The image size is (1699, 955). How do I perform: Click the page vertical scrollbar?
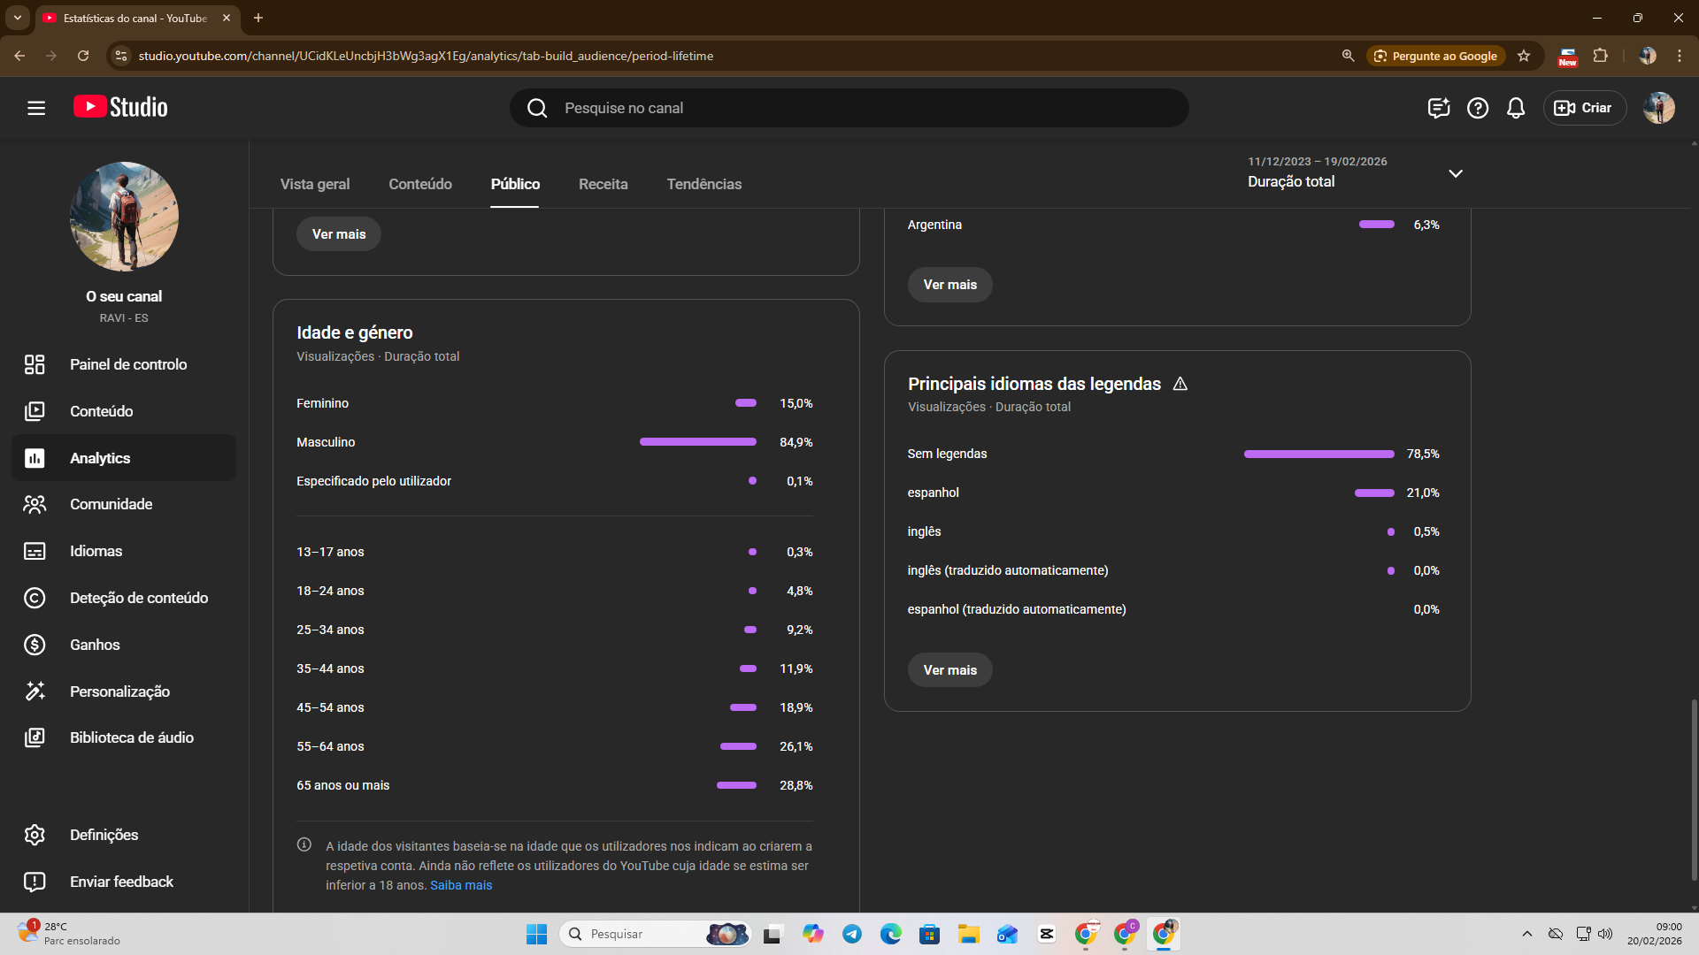click(x=1694, y=789)
